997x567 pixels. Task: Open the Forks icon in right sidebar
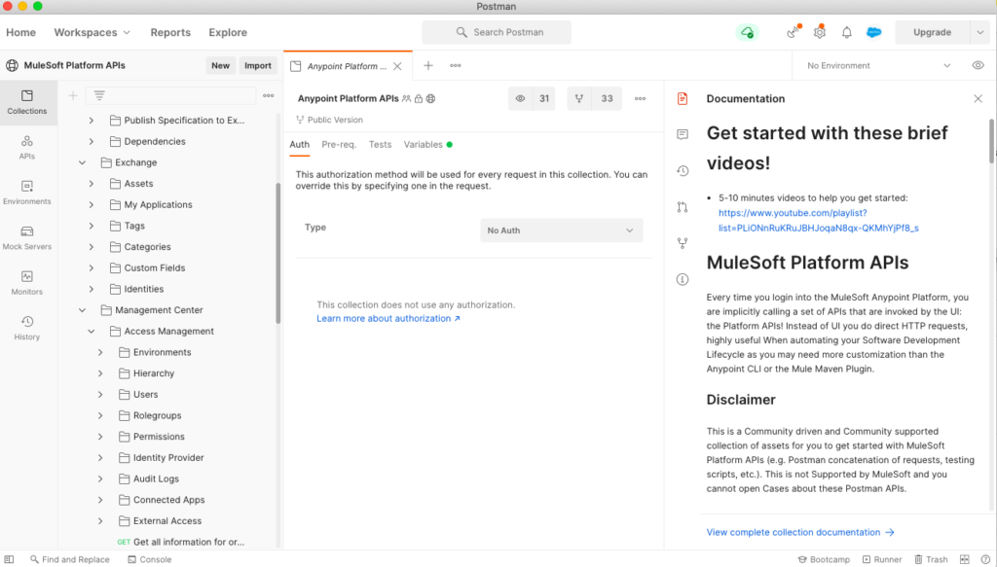pos(683,242)
